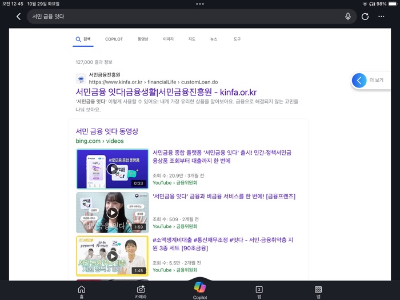The image size is (400, 300).
Task: Open the 도구 tab
Action: coord(237,39)
